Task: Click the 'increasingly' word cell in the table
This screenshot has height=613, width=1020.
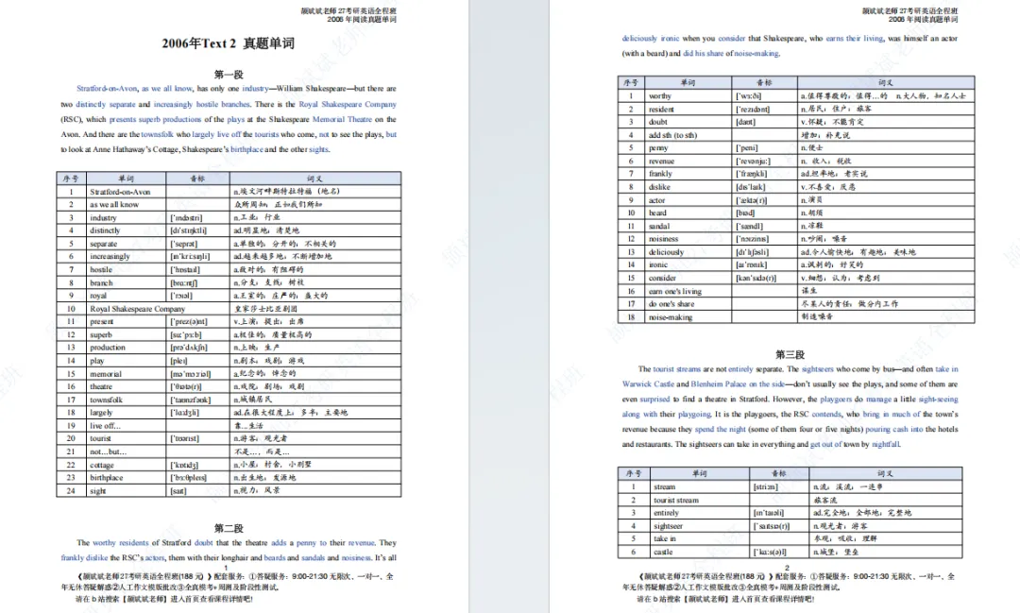Action: (x=127, y=256)
